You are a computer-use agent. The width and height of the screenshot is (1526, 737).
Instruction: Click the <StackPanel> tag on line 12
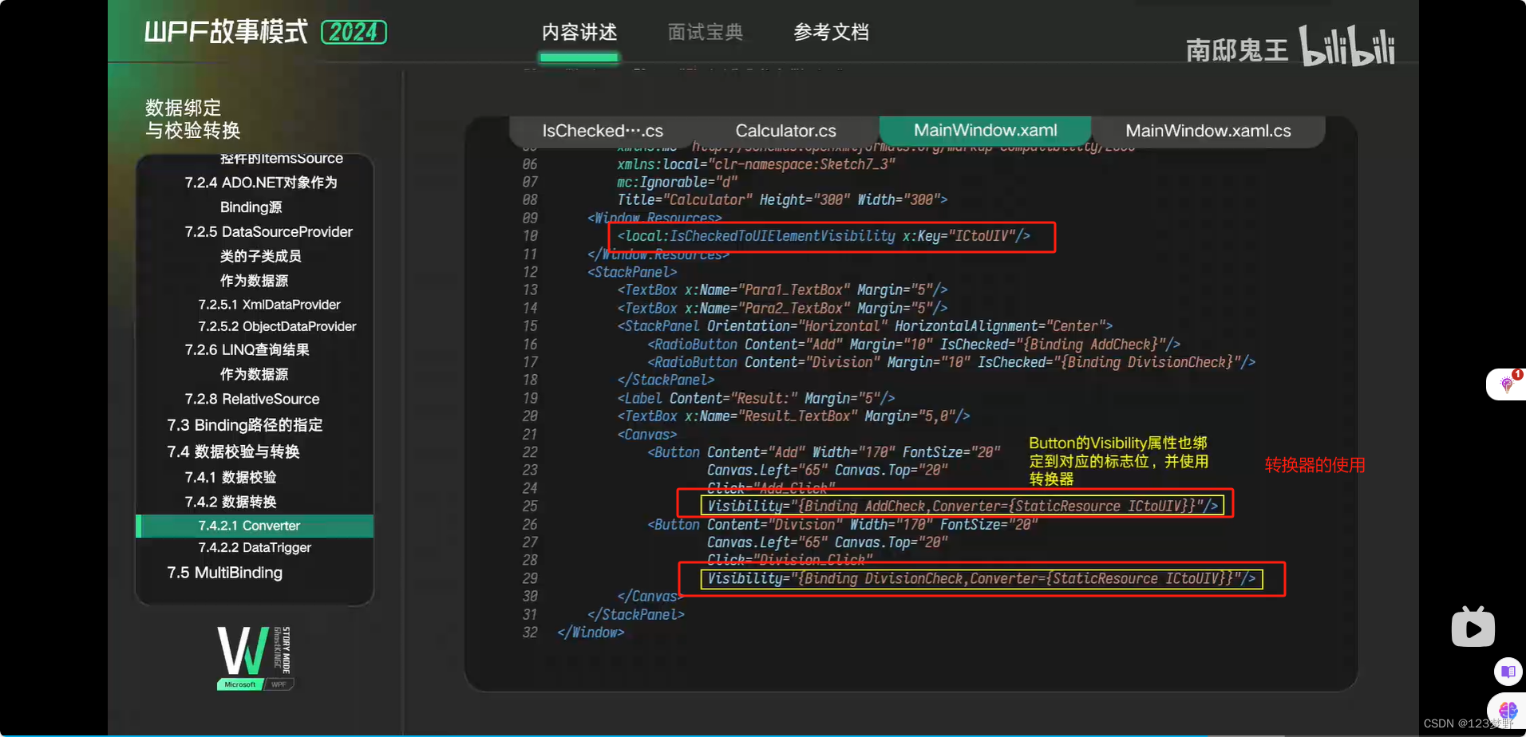631,272
